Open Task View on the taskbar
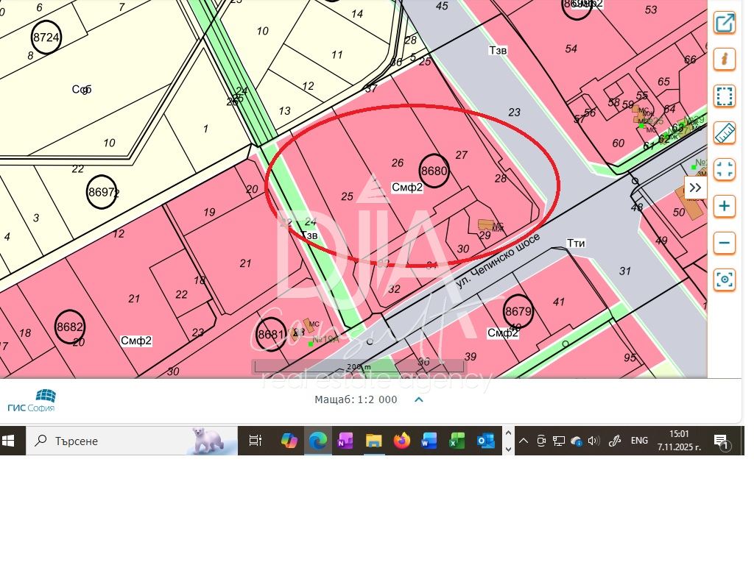The height and width of the screenshot is (565, 754). [256, 441]
